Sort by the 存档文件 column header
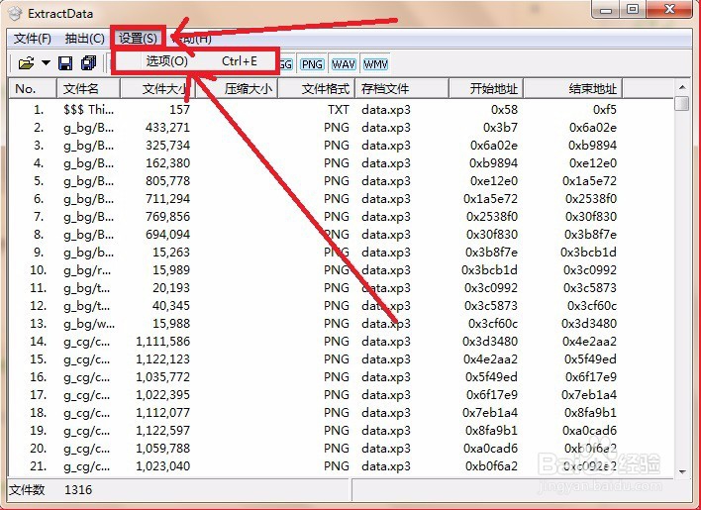The height and width of the screenshot is (510, 701). [402, 88]
